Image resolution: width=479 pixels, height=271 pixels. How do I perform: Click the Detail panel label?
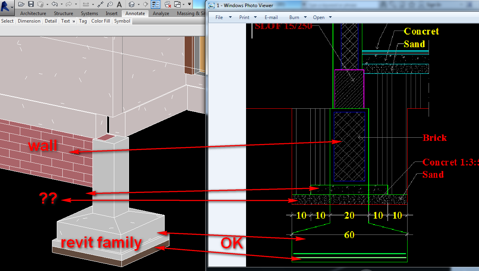pos(50,21)
